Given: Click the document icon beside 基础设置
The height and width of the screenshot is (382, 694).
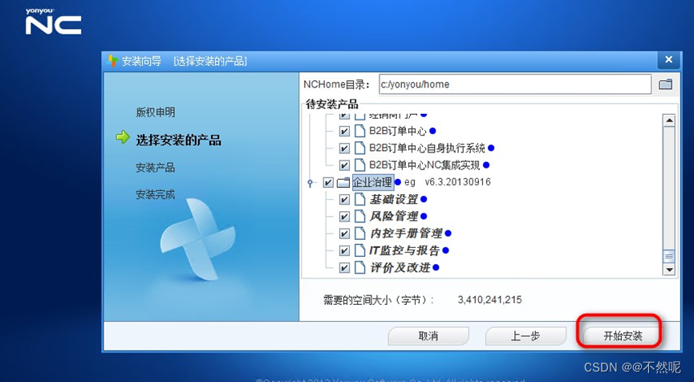Looking at the screenshot, I should click(x=360, y=199).
